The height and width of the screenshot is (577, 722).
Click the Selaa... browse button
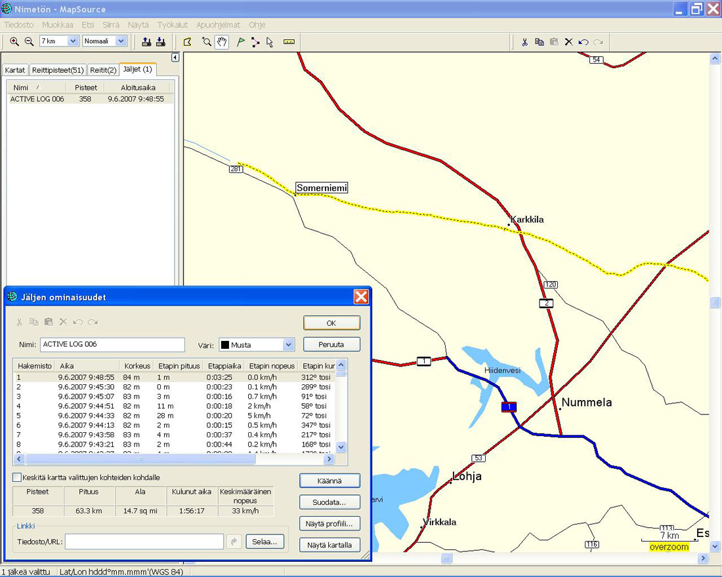coord(265,542)
